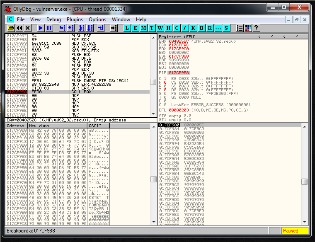Show Patches with slash button
Image resolution: width=315 pixels, height=242 pixels.
(185, 28)
